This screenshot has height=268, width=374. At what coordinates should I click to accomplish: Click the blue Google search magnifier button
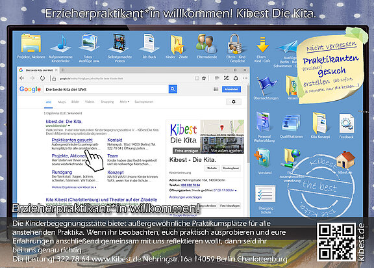coord(173,89)
